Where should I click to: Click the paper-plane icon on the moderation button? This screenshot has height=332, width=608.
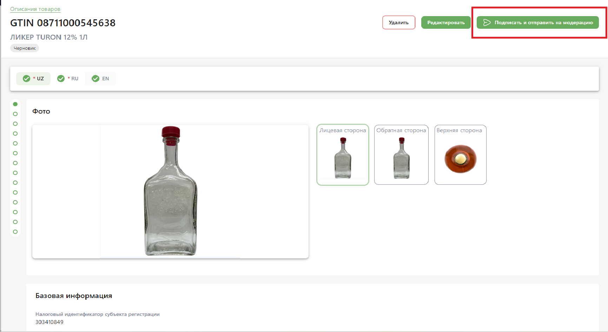(487, 22)
